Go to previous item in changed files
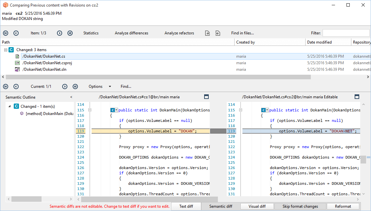 [x=16, y=33]
